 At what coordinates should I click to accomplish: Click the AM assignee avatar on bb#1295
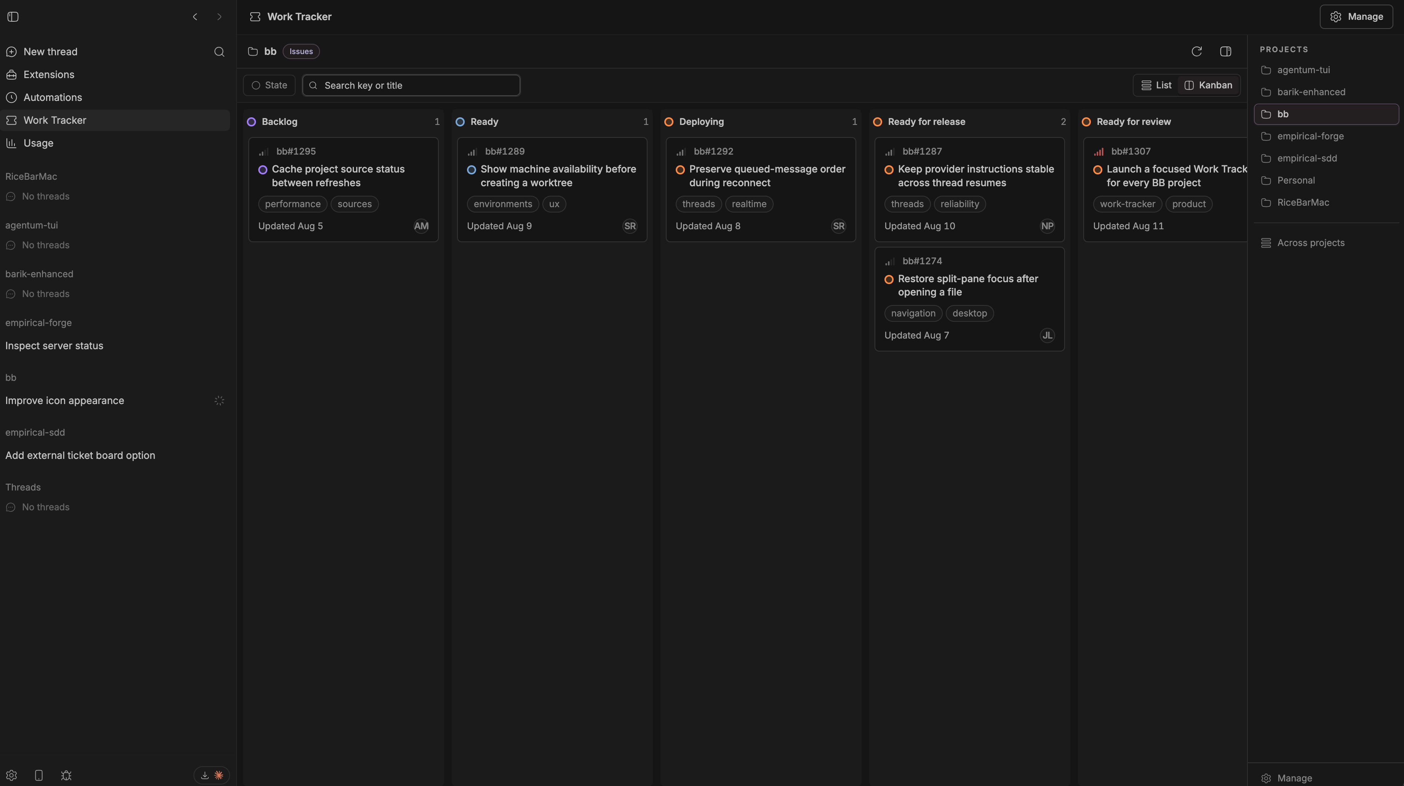(x=421, y=226)
